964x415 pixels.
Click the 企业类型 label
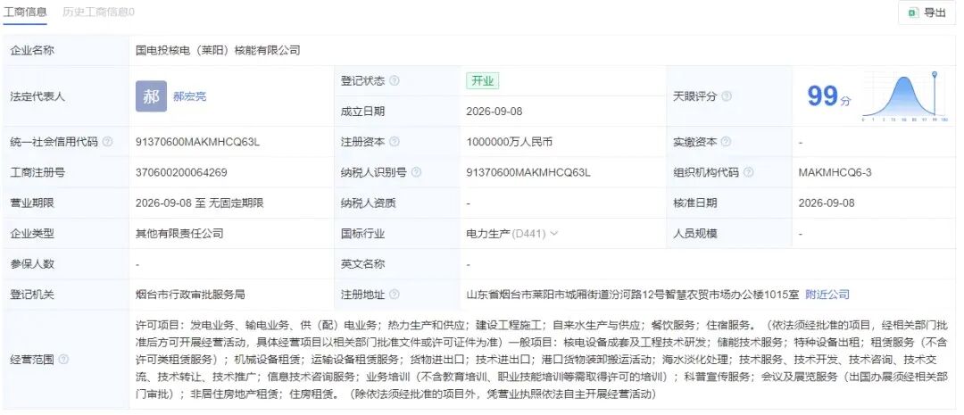32,234
